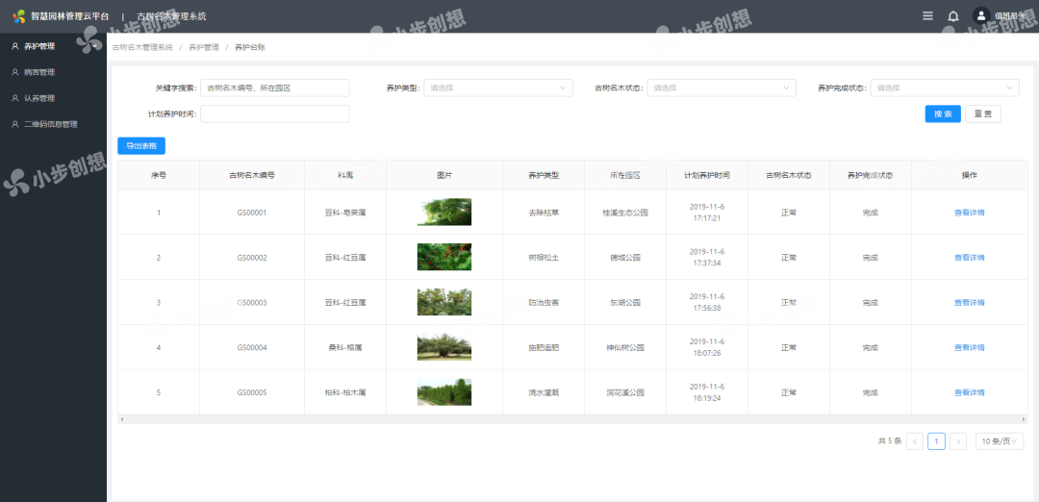Open 查看详情 for row GS00002
The height and width of the screenshot is (502, 1039).
pos(970,258)
